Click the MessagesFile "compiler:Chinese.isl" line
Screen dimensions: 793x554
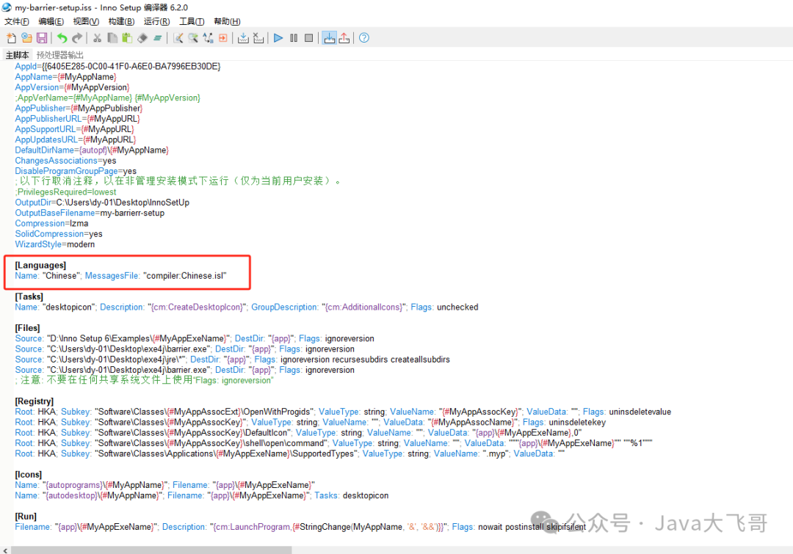pyautogui.click(x=121, y=275)
